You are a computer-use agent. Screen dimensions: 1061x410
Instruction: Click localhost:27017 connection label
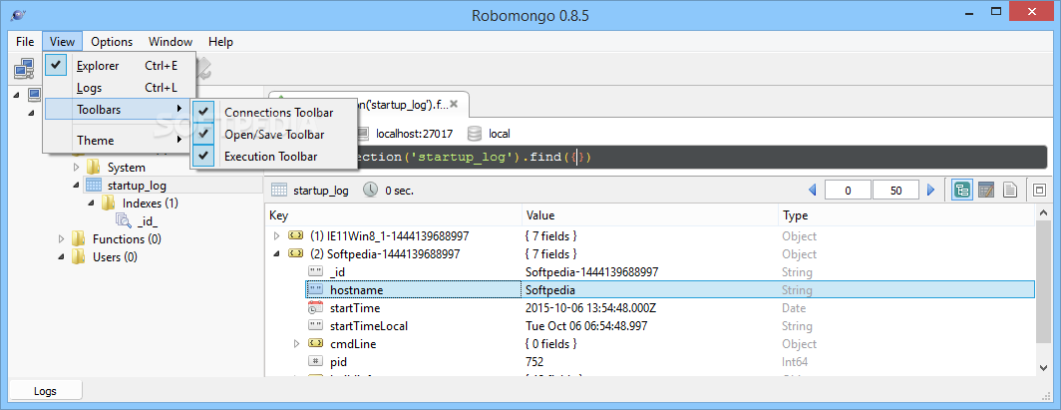pyautogui.click(x=415, y=134)
